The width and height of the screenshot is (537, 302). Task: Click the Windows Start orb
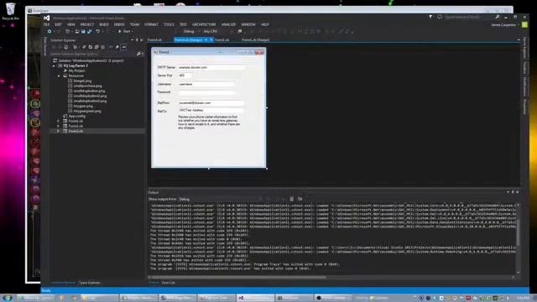7,298
